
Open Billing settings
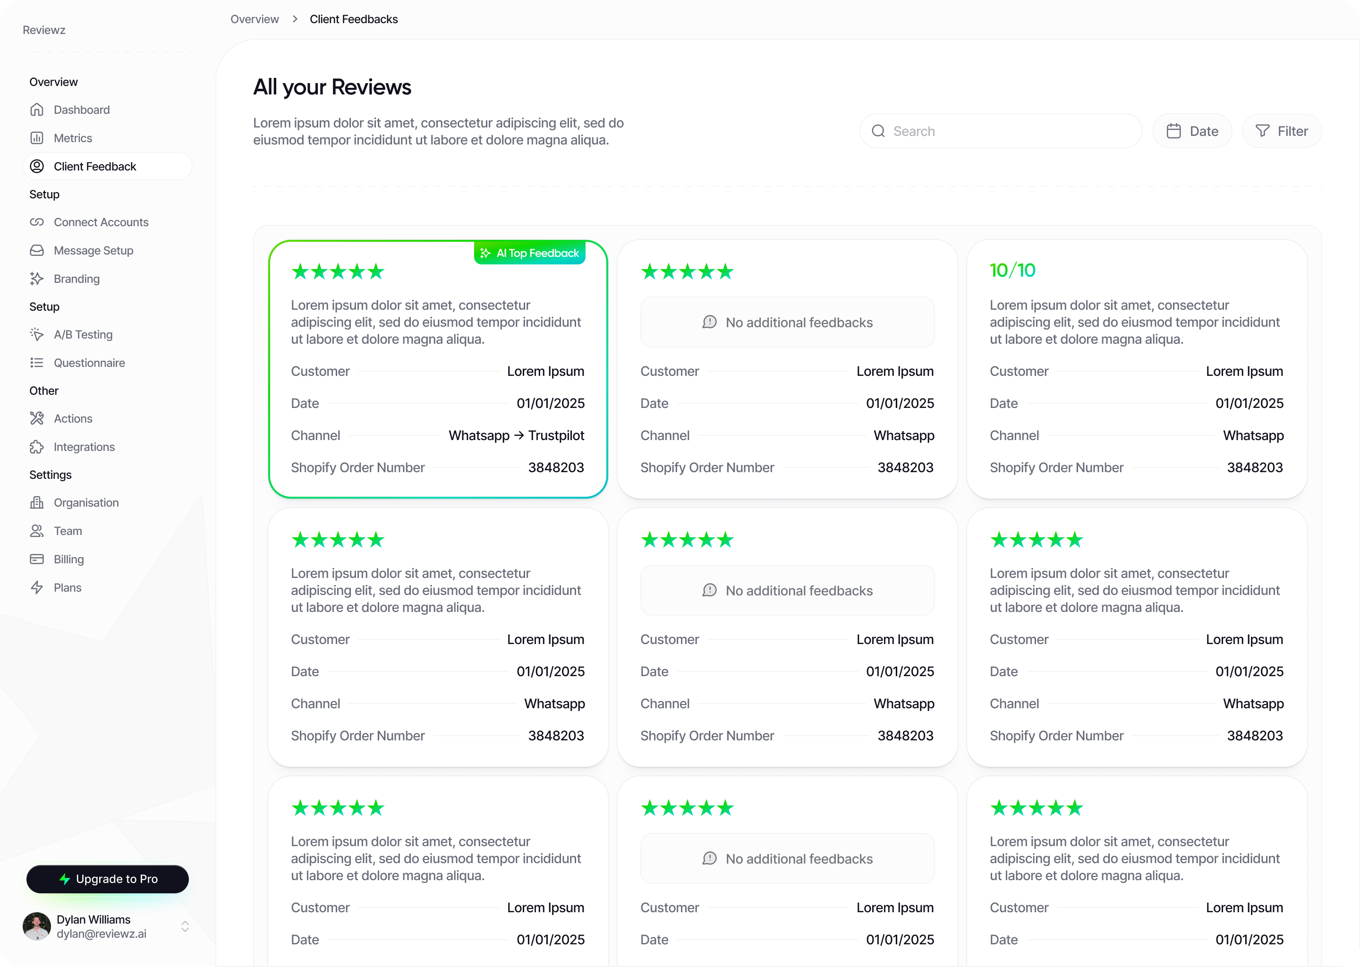[x=107, y=559]
